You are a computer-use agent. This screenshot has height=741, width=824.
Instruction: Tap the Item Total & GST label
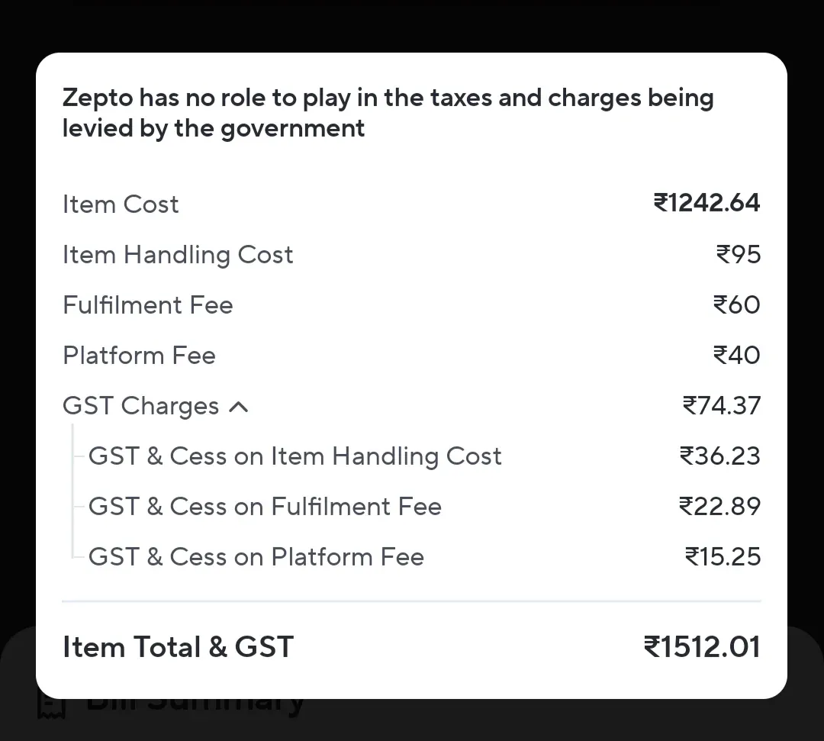click(178, 647)
